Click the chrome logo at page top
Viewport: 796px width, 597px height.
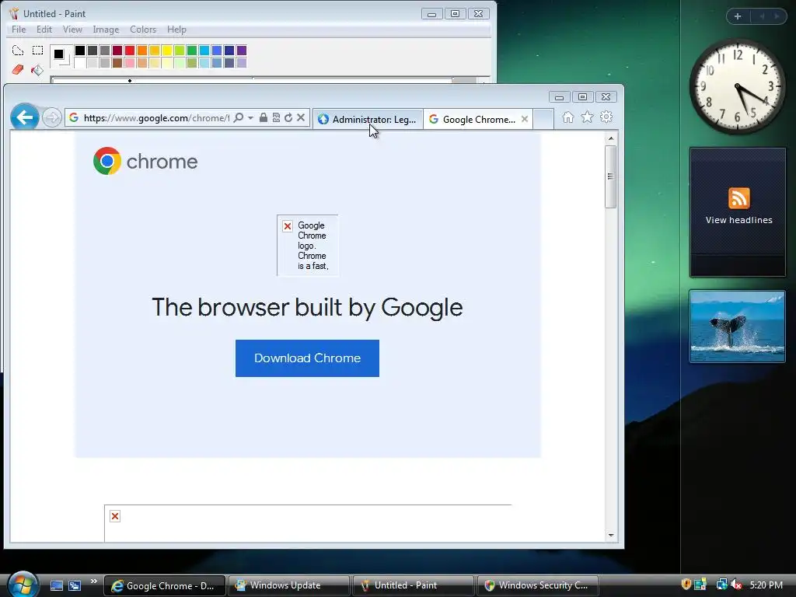145,161
